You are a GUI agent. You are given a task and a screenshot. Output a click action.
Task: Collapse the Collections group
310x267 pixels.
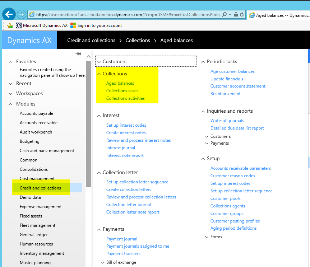(x=99, y=74)
